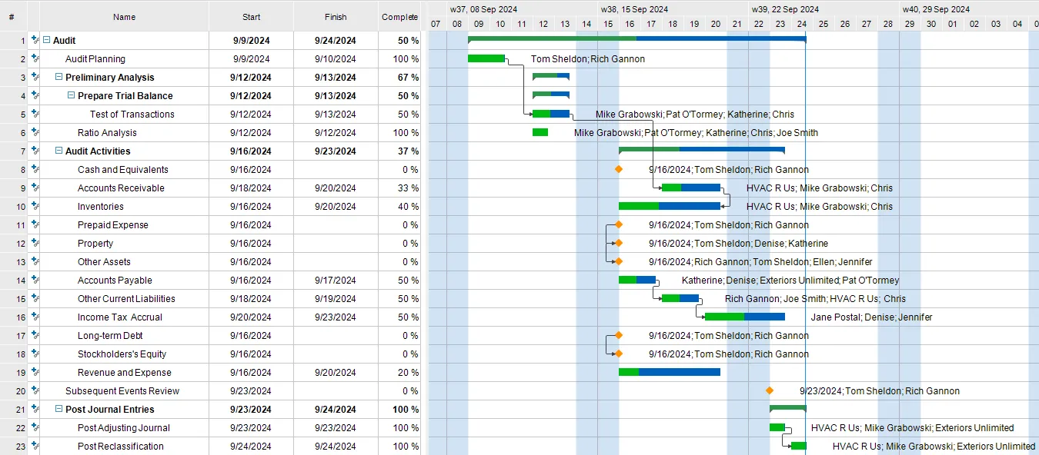The image size is (1039, 455).
Task: Select the milestone diamond for Subsequent Events Review
Action: click(x=769, y=390)
